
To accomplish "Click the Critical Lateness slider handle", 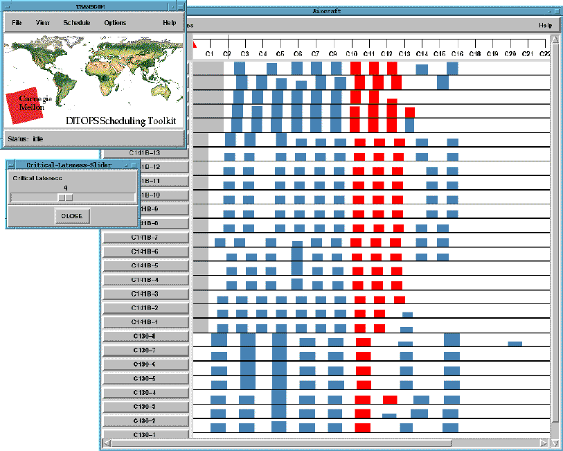I will point(65,197).
